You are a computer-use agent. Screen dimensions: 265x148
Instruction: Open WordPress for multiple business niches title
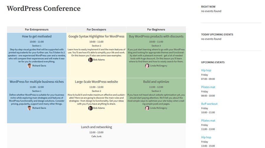point(37,82)
